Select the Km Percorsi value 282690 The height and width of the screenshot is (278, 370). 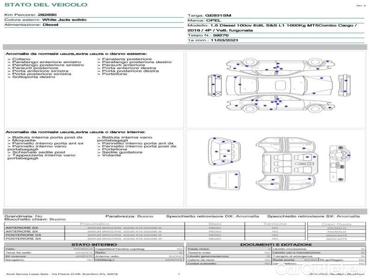47,15
